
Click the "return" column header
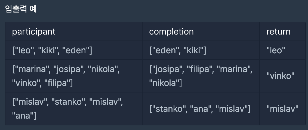(x=278, y=32)
